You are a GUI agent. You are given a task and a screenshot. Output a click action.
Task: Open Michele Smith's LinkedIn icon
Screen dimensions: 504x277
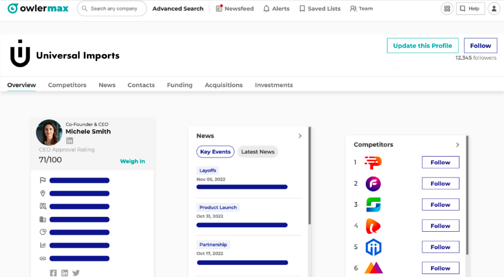[69, 141]
